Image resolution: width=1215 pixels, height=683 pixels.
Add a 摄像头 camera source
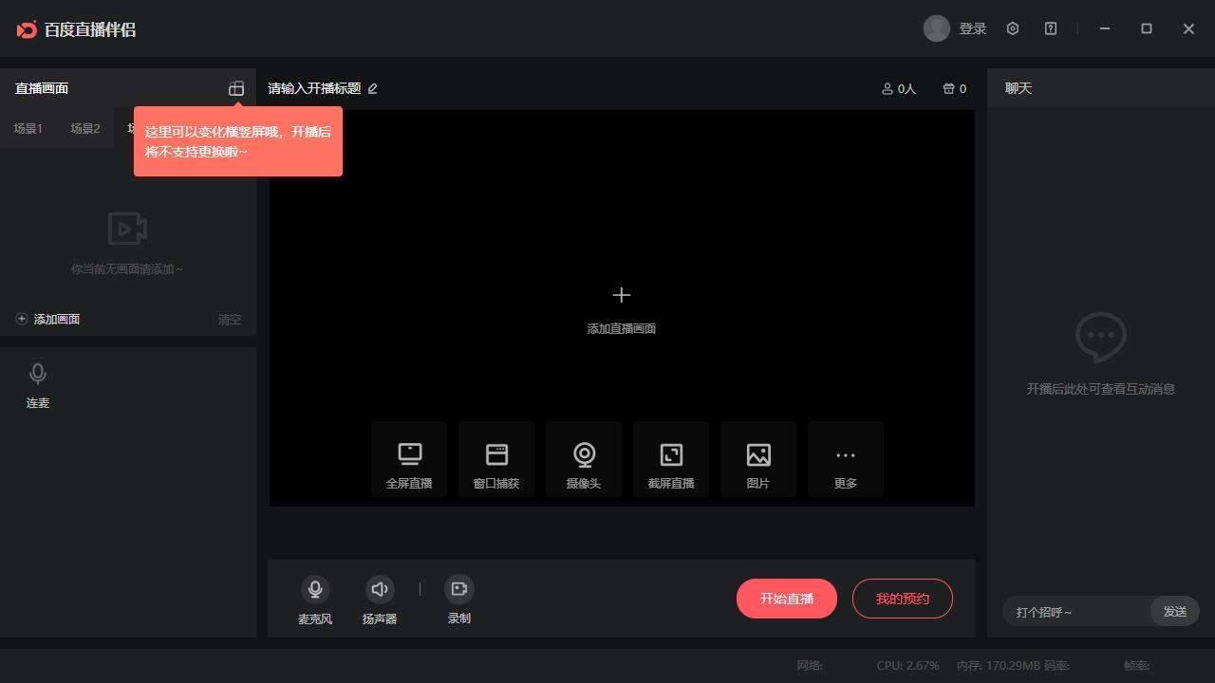[584, 460]
